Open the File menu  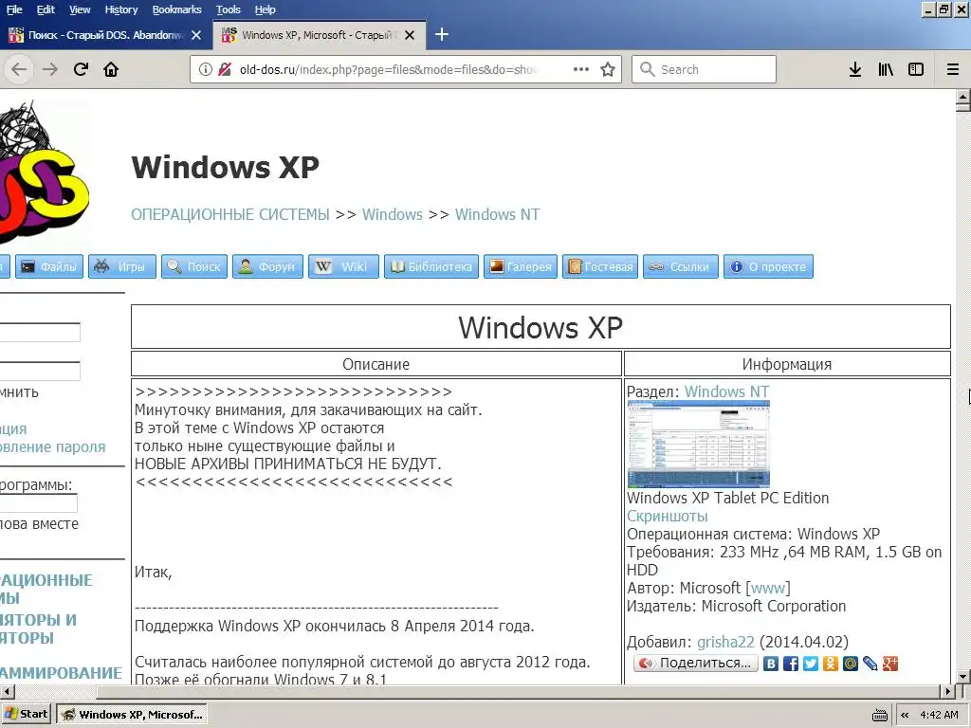point(14,9)
